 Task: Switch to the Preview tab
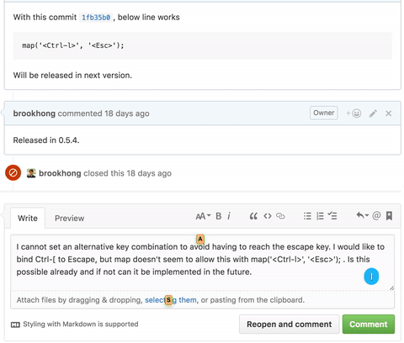coord(69,219)
